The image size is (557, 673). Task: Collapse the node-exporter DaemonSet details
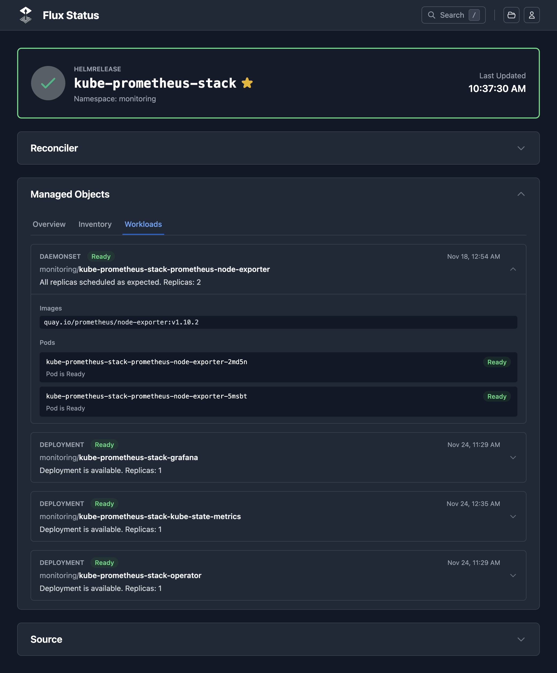pyautogui.click(x=513, y=269)
